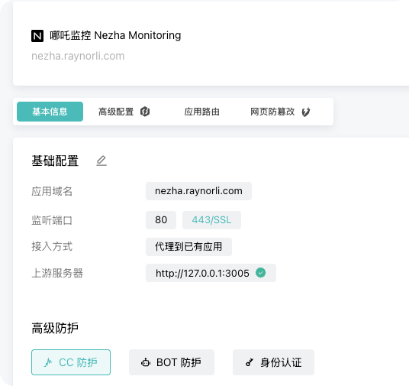Click the badge icon beside 高级配置
The image size is (409, 386).
[145, 112]
